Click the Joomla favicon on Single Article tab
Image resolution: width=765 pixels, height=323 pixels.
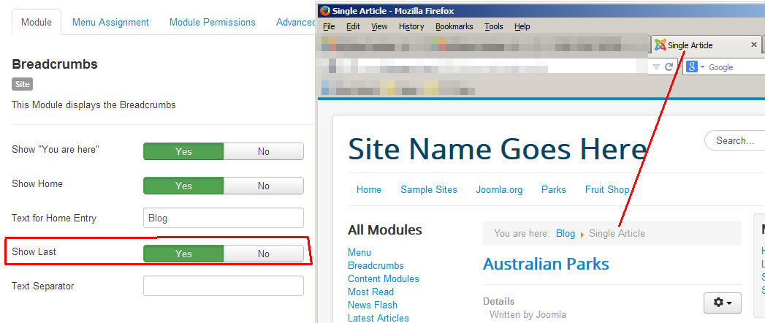pyautogui.click(x=661, y=45)
